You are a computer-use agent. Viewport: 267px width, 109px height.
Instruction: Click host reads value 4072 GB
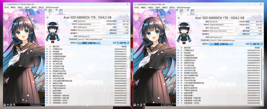[256, 22]
